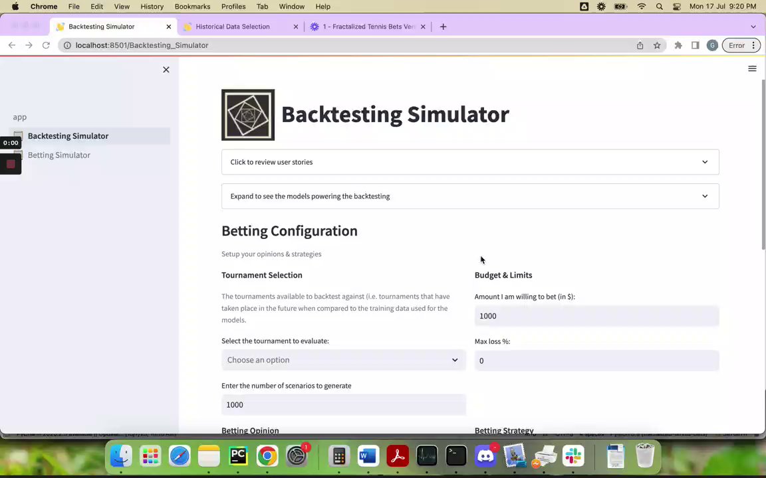Launch Safari from the dock
Screen dimensions: 766x478
coord(180,456)
